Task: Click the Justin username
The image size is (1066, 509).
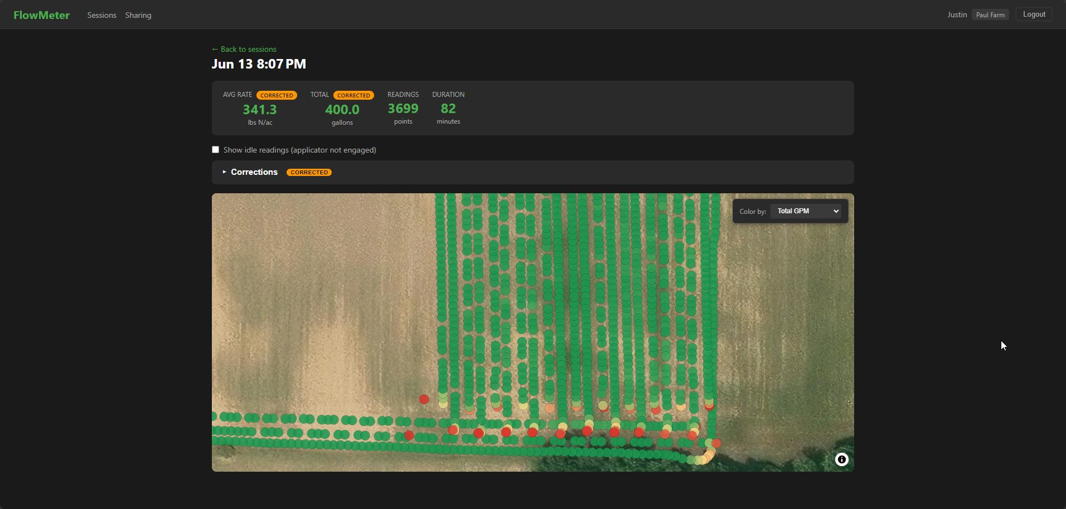Action: [957, 14]
